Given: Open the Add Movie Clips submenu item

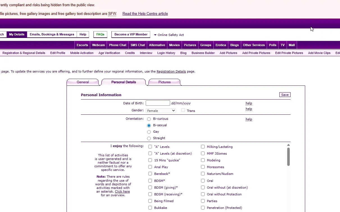Looking at the screenshot, I should click(x=319, y=53).
